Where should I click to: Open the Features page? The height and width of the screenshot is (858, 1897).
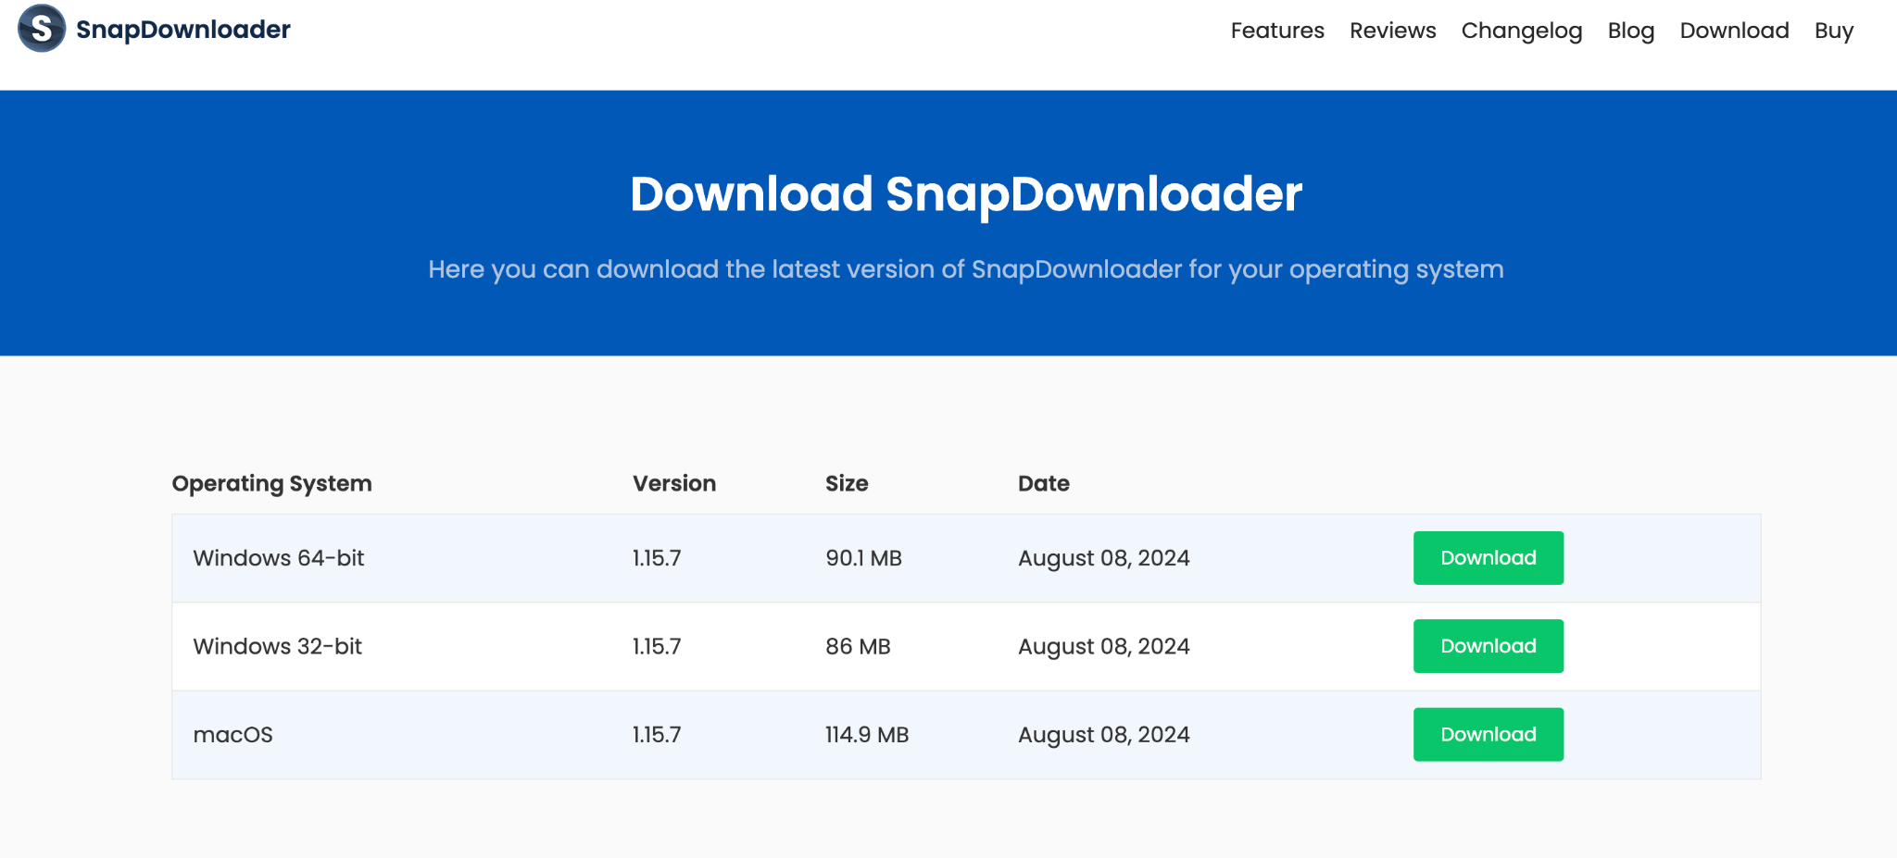tap(1277, 31)
